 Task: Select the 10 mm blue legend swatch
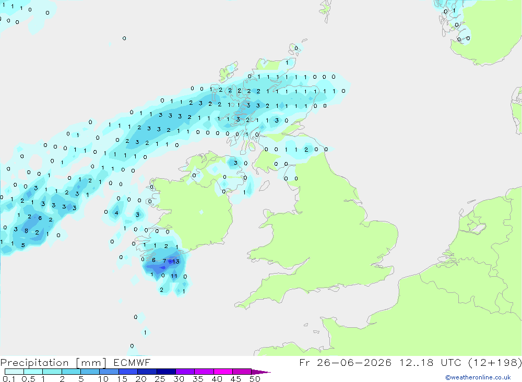point(109,372)
